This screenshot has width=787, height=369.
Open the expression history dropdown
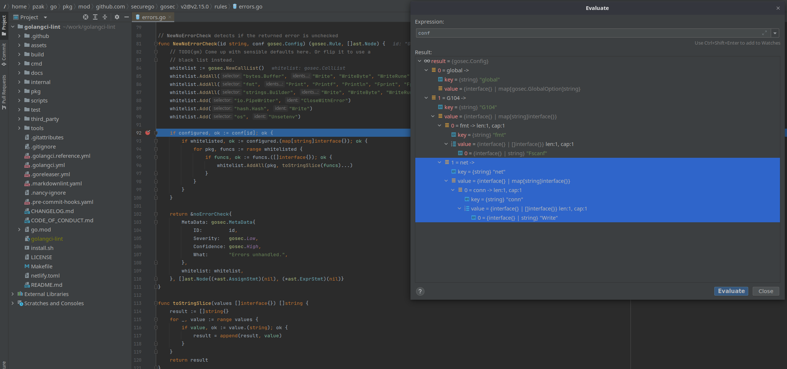point(775,33)
